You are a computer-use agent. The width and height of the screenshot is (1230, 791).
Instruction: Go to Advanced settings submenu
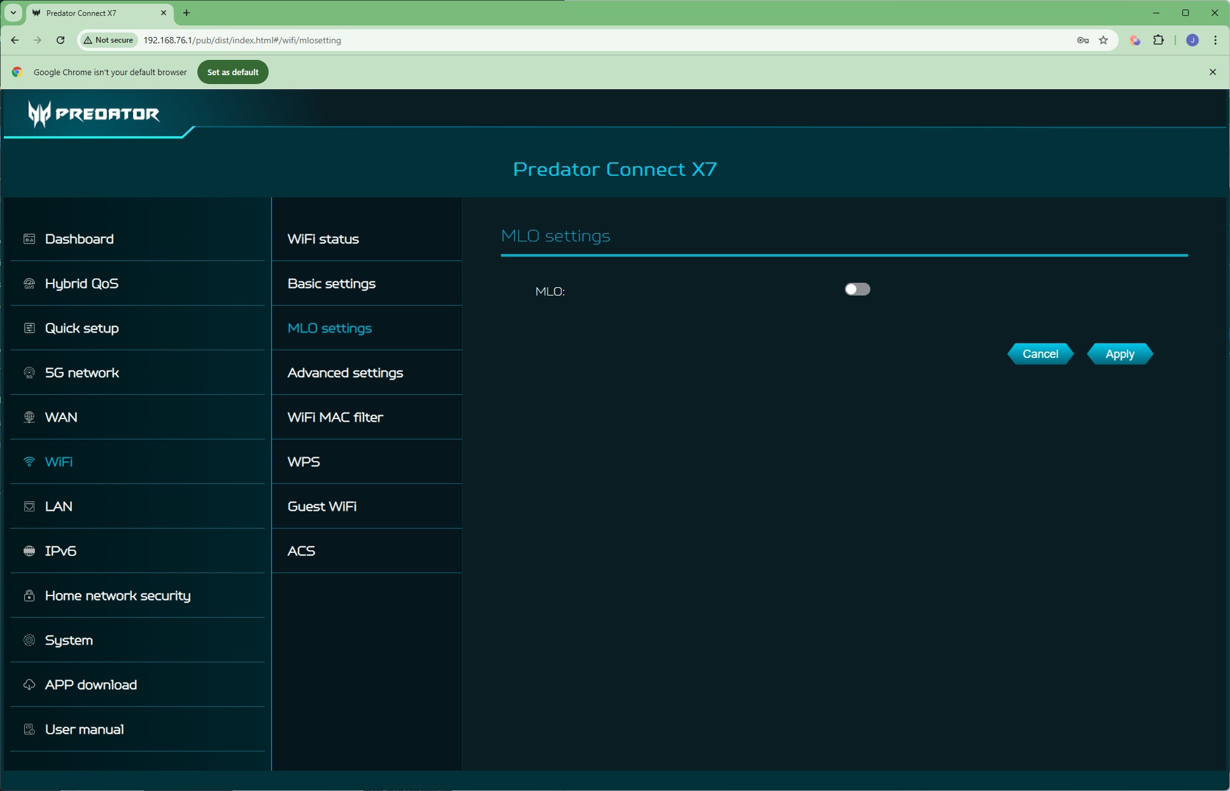(x=345, y=373)
